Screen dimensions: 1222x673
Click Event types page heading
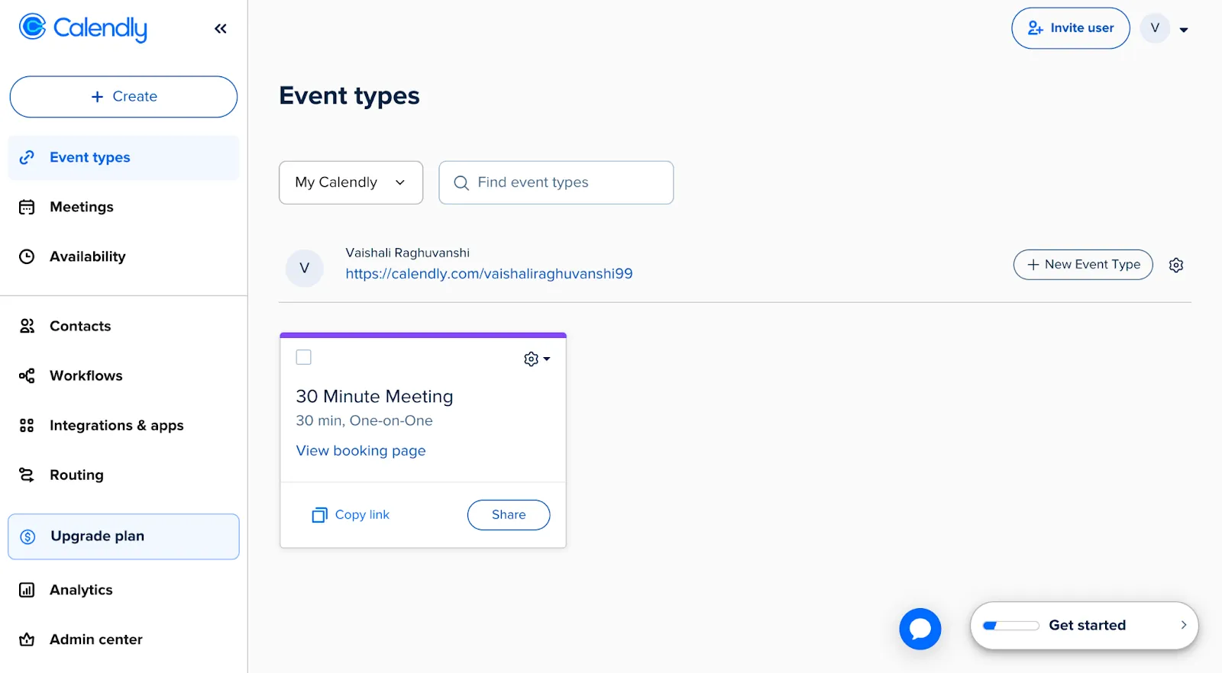click(x=349, y=96)
